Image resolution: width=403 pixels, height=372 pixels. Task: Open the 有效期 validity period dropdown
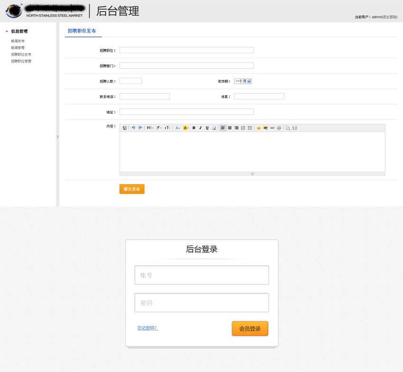click(x=243, y=81)
